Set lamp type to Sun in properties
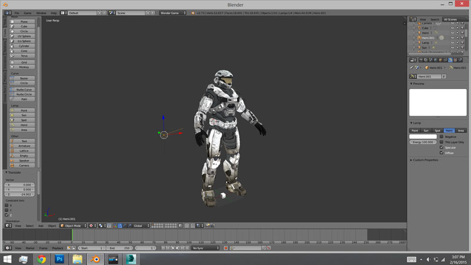Viewport: 471px width, 265px height. coord(426,130)
